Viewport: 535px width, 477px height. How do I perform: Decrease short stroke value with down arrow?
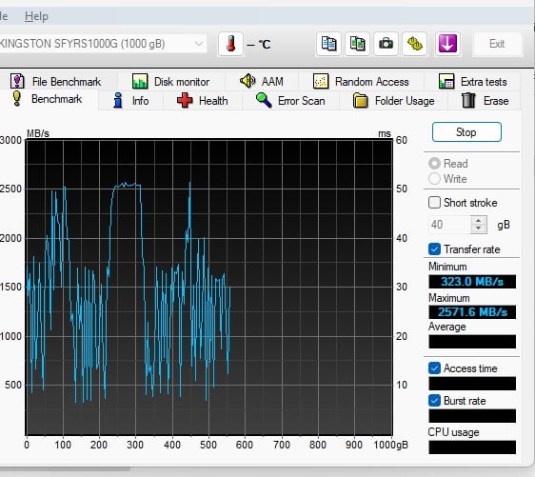(x=479, y=229)
